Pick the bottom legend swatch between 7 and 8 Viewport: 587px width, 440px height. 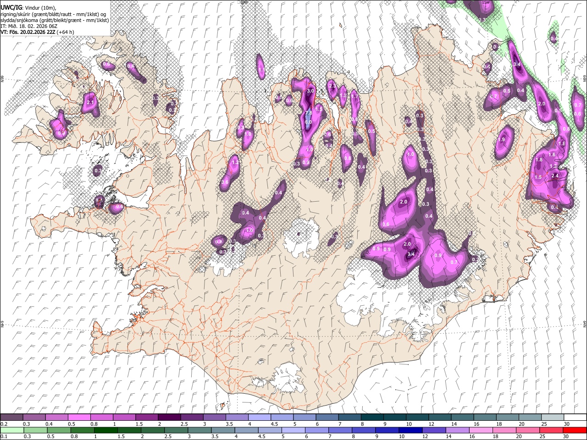tap(340, 430)
